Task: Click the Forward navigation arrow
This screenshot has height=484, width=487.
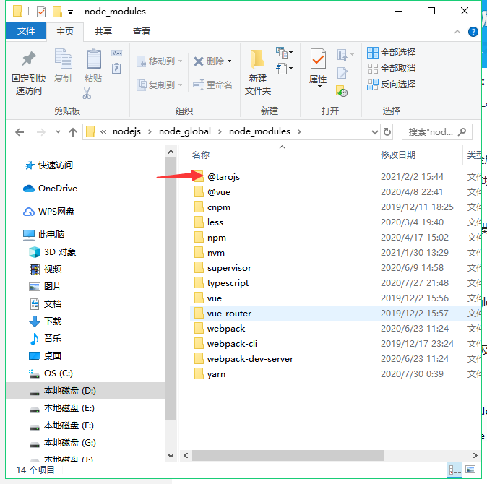Action: pyautogui.click(x=41, y=132)
